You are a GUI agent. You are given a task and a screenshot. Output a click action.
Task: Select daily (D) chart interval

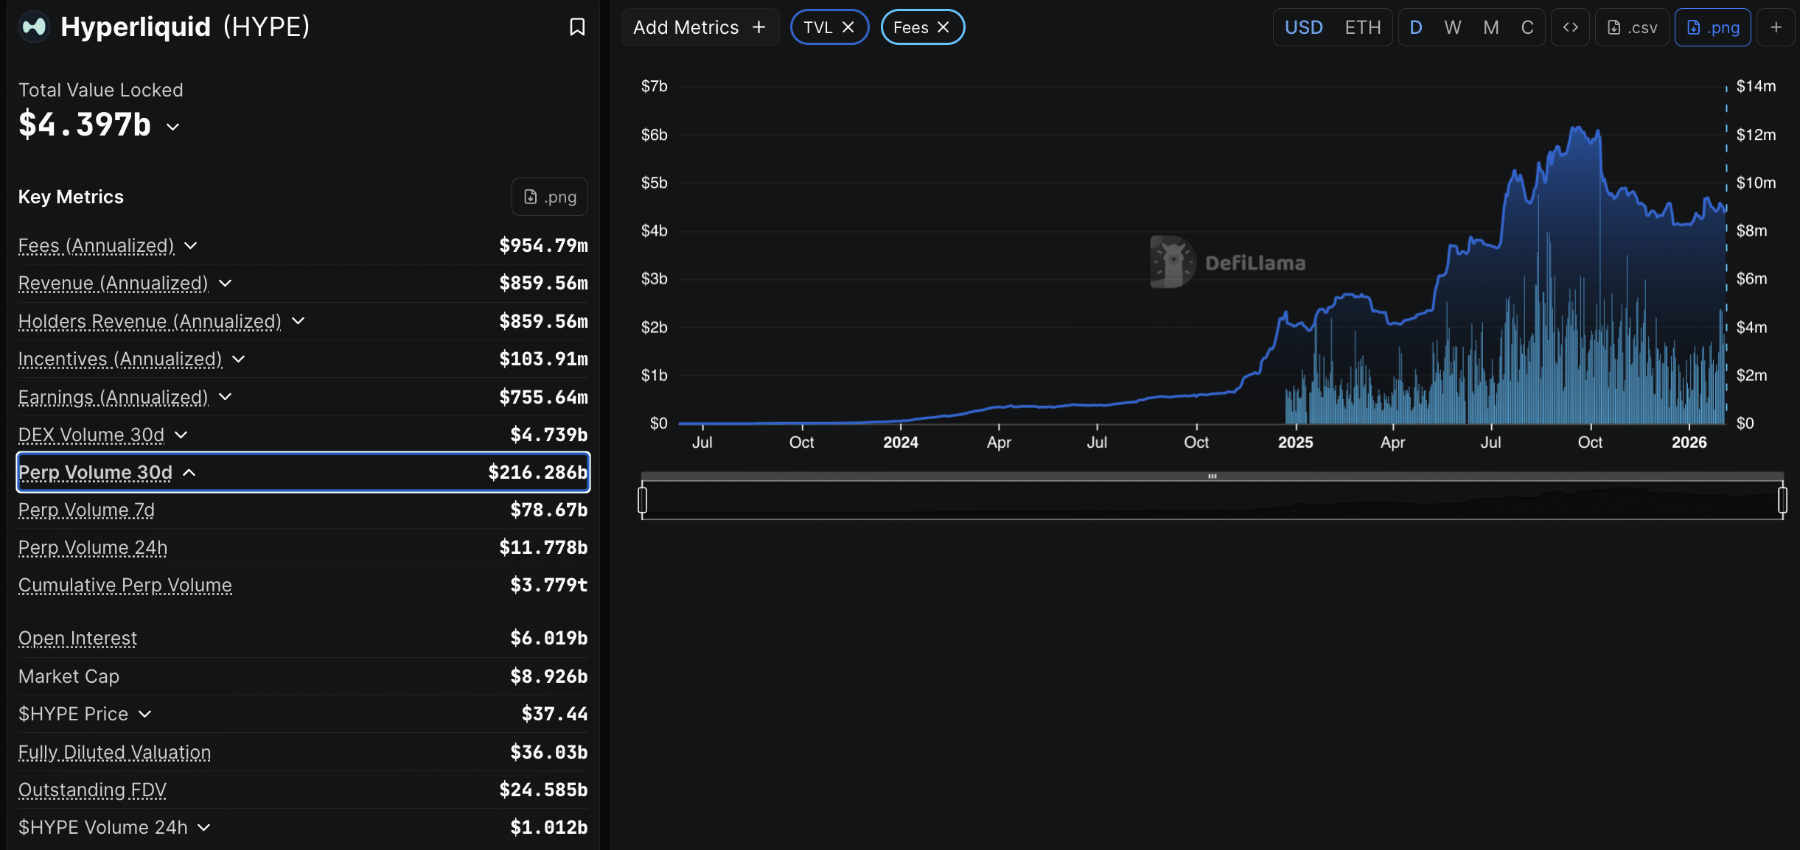pos(1416,27)
